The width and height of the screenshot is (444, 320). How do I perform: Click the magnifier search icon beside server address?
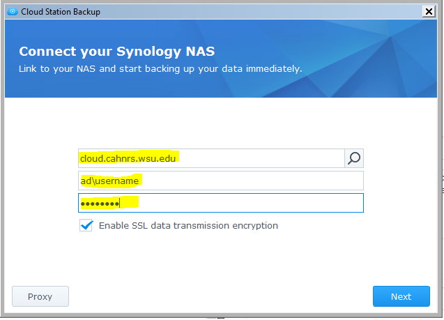tap(354, 158)
